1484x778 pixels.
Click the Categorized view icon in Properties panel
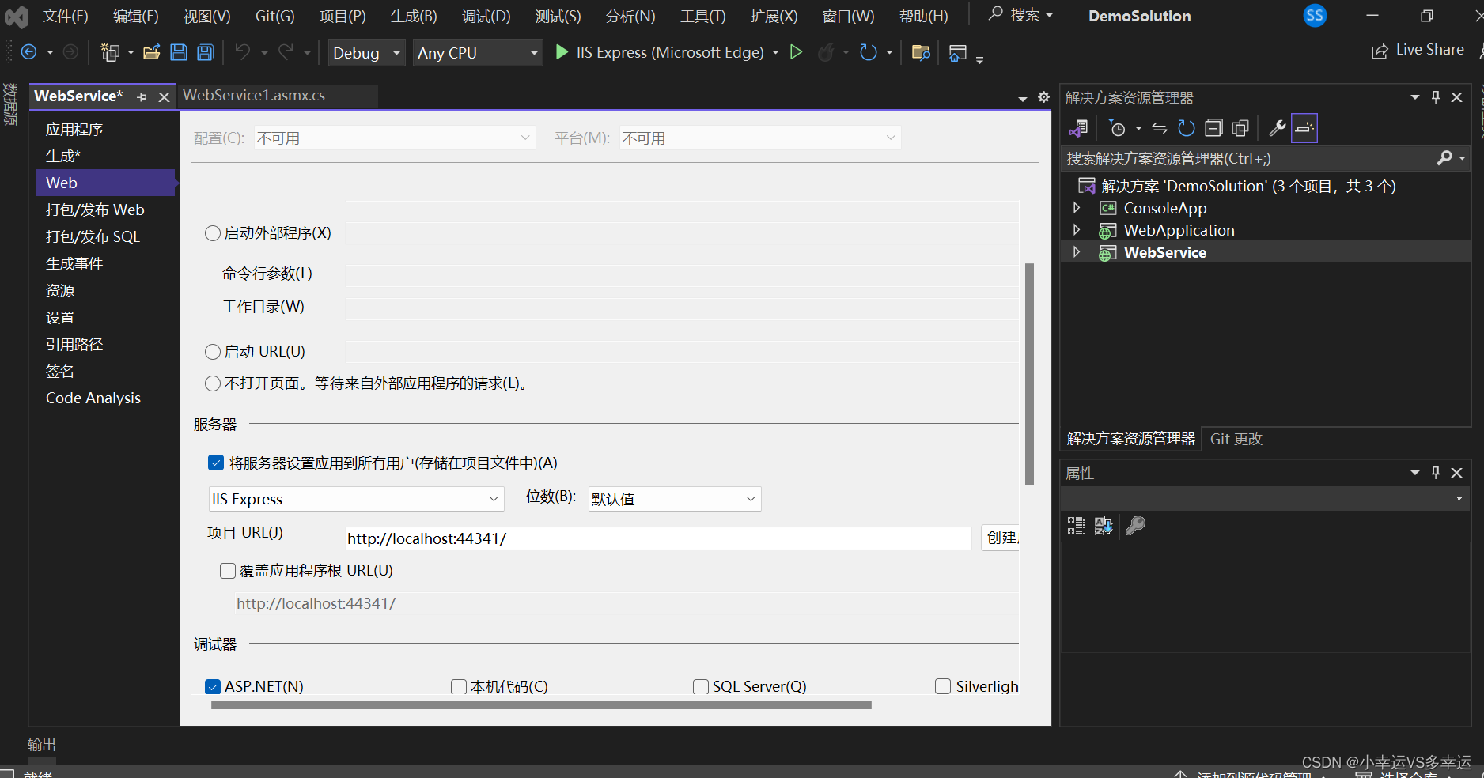coord(1077,526)
